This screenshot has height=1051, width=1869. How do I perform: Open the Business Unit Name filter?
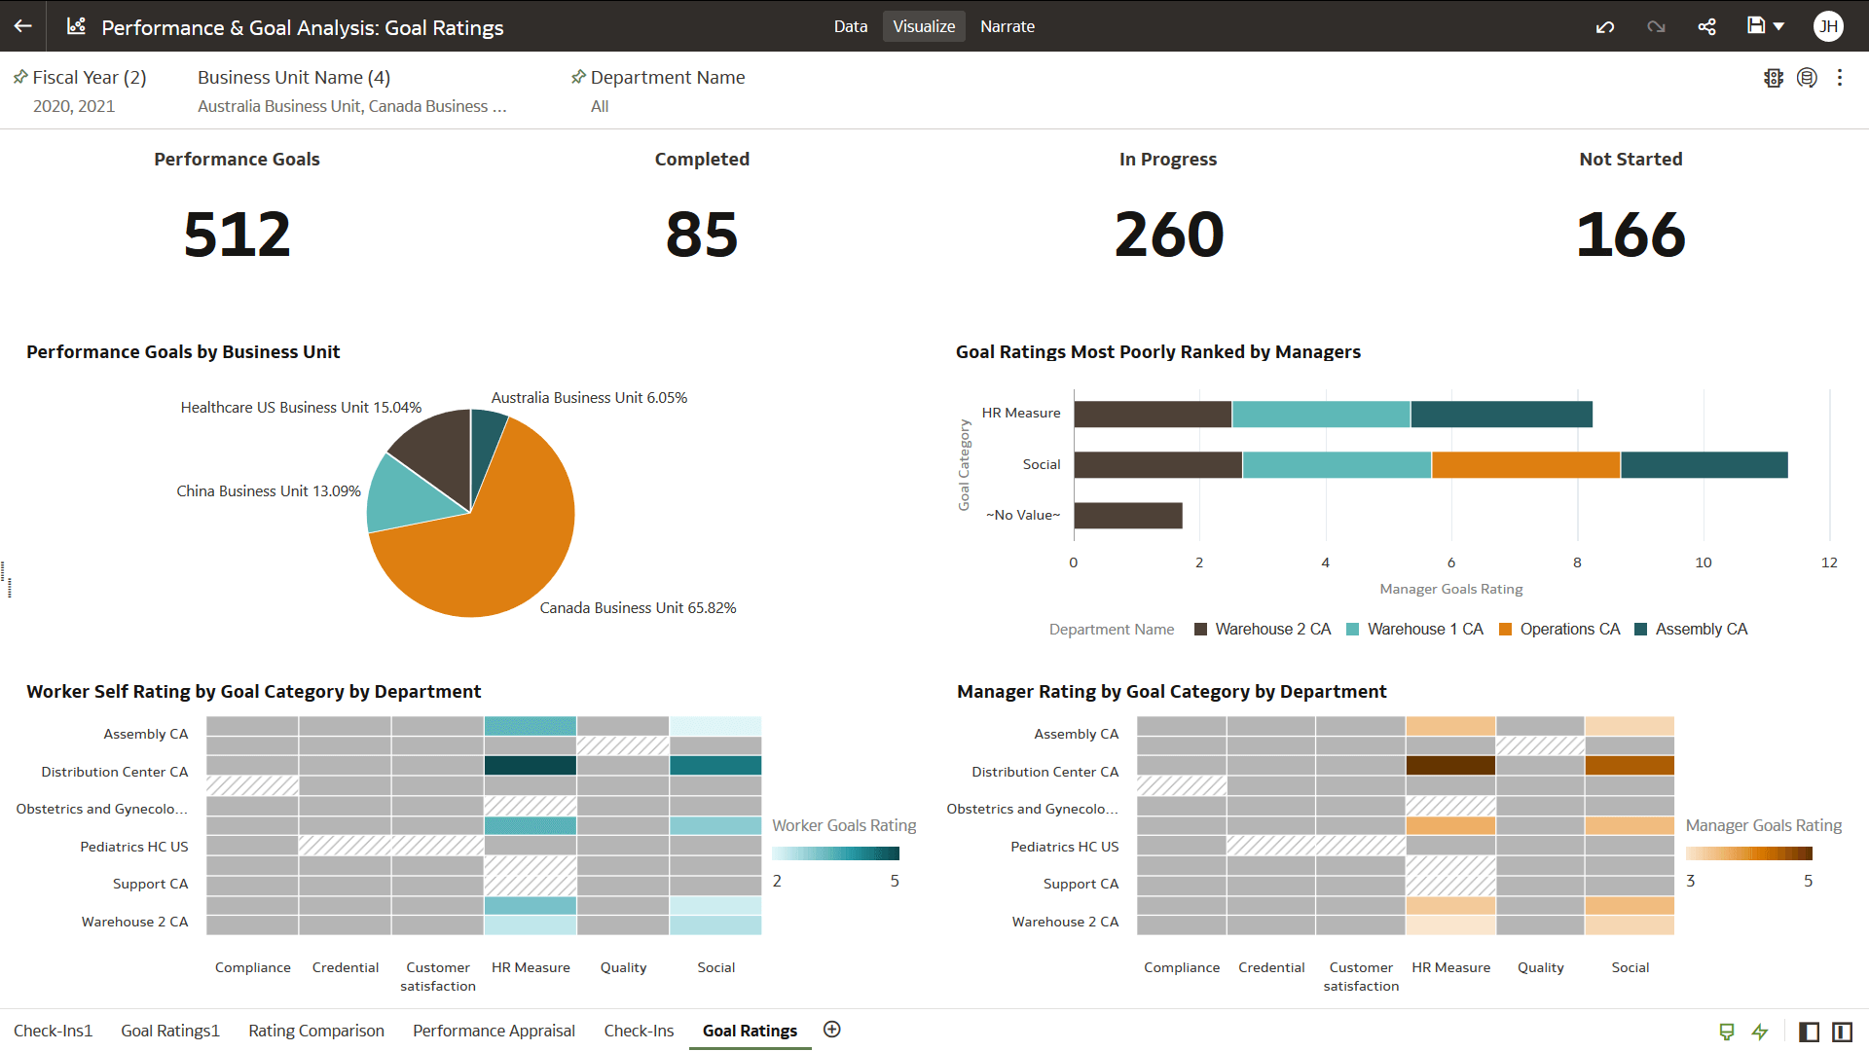click(293, 78)
